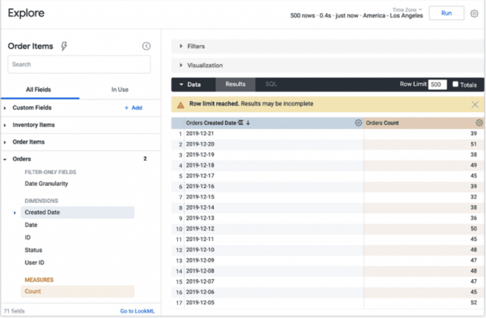This screenshot has height=318, width=486.
Task: Open Orders Created Date column gear menu
Action: pyautogui.click(x=358, y=123)
